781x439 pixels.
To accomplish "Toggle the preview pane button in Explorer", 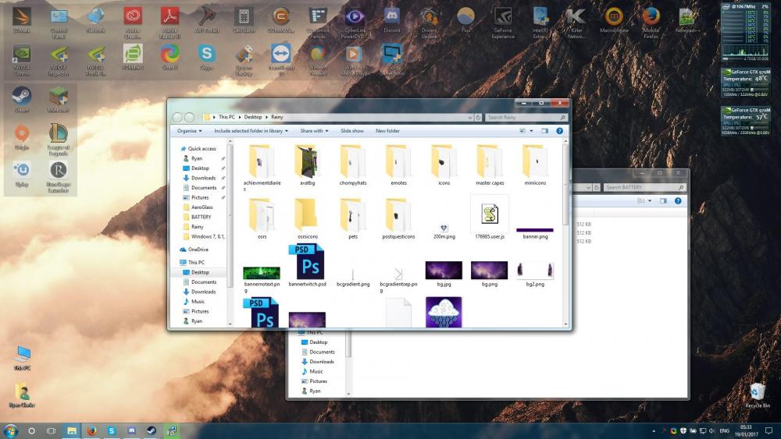I will (545, 131).
